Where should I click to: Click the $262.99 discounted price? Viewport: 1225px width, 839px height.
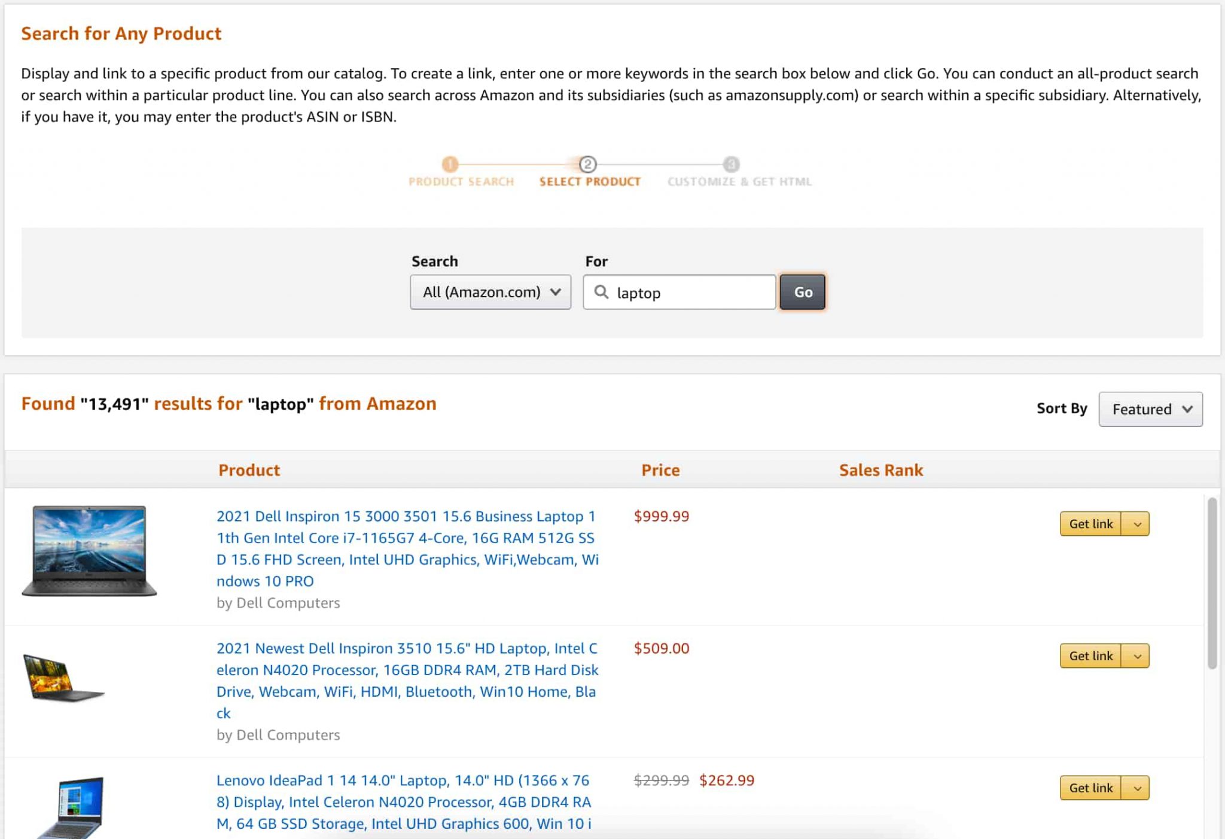(727, 780)
